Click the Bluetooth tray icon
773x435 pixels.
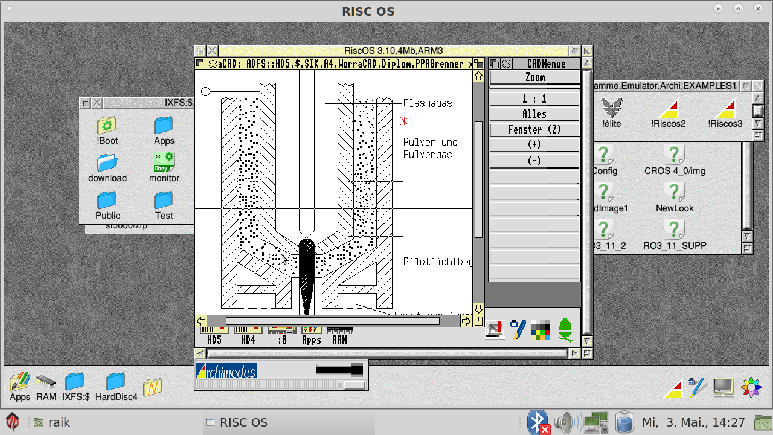pyautogui.click(x=537, y=422)
